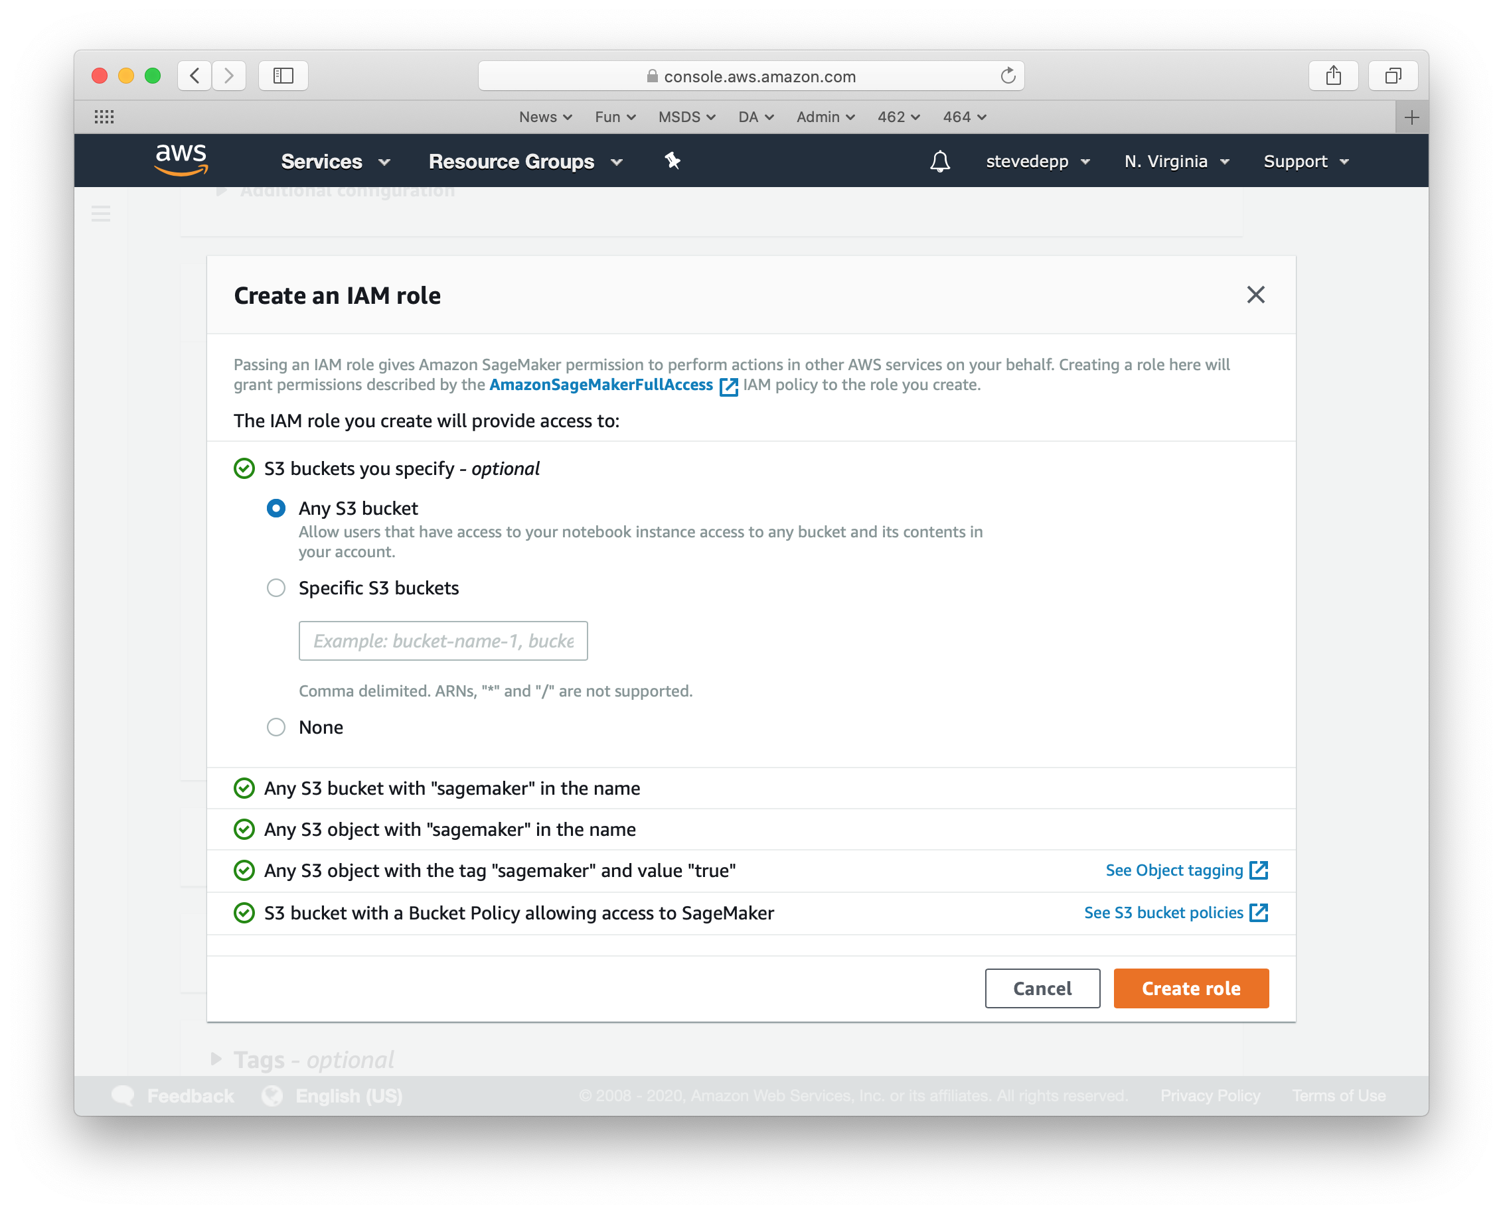Viewport: 1503px width, 1214px height.
Task: Click the check icon for Bucket Policy row
Action: pyautogui.click(x=244, y=913)
